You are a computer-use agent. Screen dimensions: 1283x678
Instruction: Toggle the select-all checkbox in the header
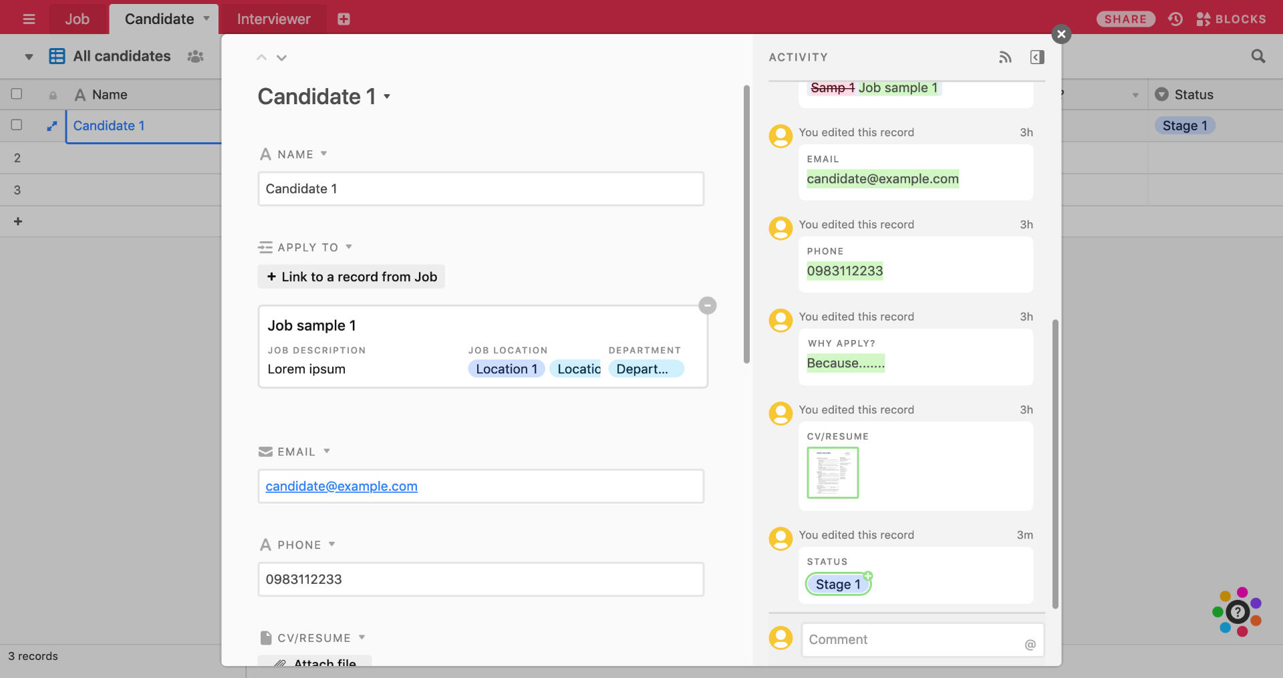click(17, 94)
